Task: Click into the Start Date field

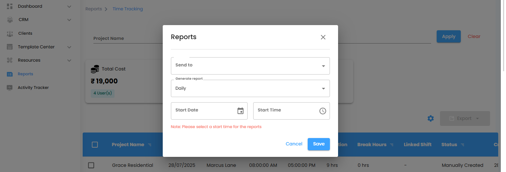Action: pos(209,111)
